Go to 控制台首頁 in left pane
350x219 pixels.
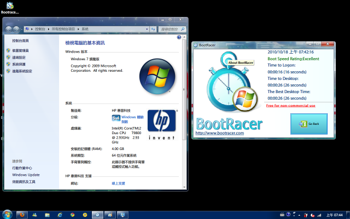point(20,41)
